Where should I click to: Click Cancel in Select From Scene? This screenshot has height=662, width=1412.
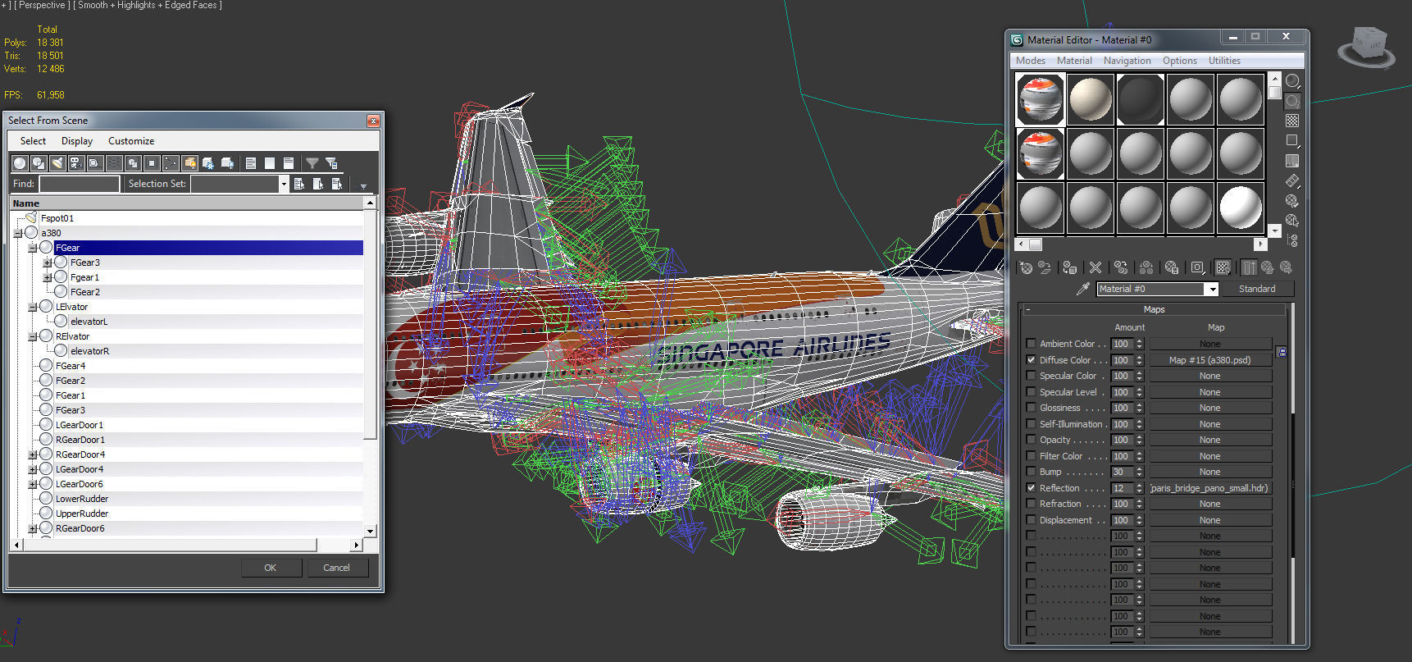(x=336, y=568)
